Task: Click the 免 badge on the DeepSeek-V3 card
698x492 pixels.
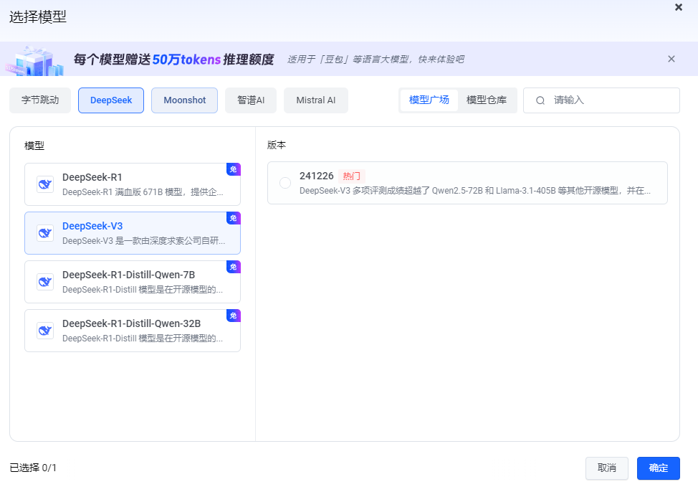Action: [233, 218]
